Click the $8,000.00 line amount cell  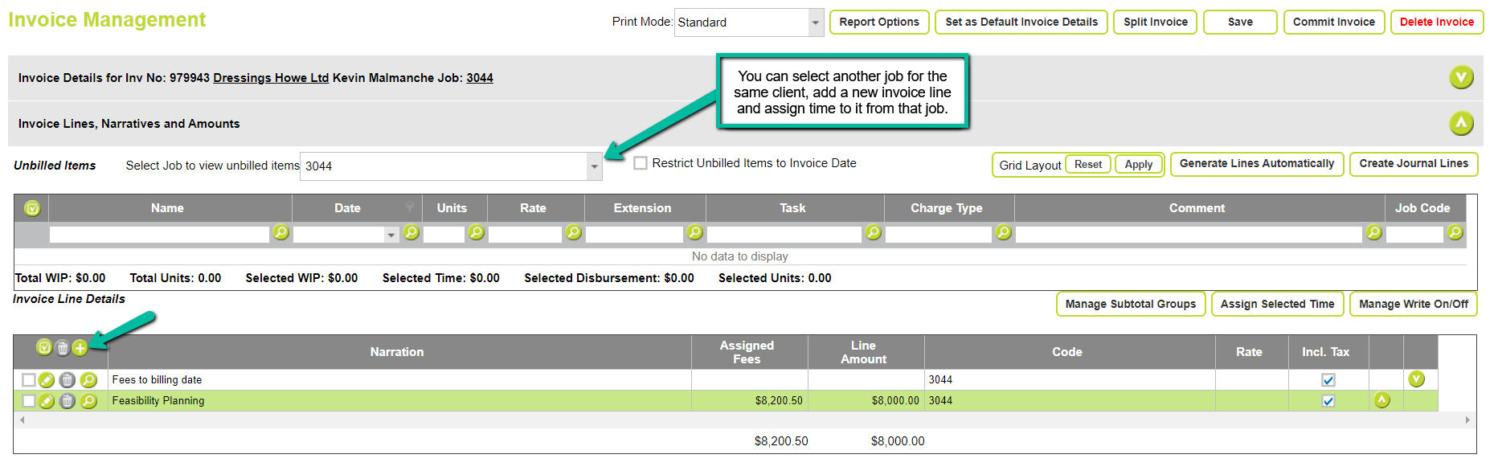point(866,401)
